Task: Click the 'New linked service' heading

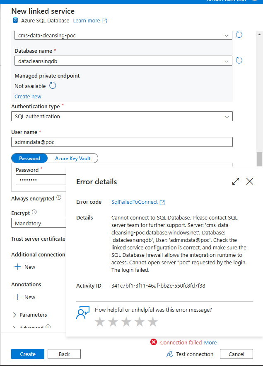Action: point(43,11)
